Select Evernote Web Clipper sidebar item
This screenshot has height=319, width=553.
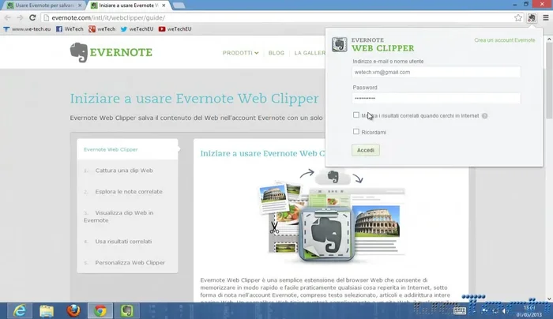coord(127,149)
